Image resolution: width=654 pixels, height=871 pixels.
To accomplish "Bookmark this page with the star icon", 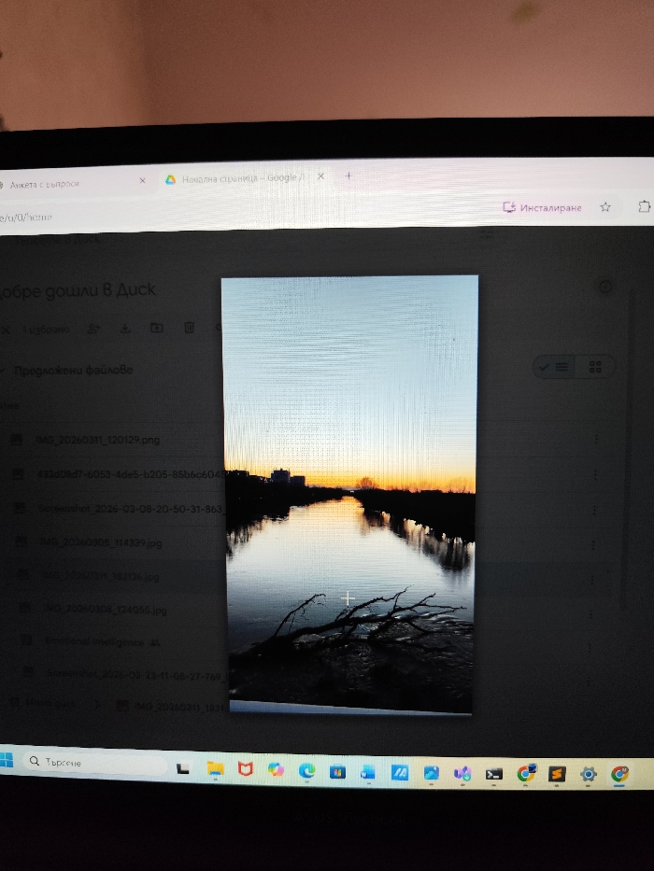I will (605, 207).
